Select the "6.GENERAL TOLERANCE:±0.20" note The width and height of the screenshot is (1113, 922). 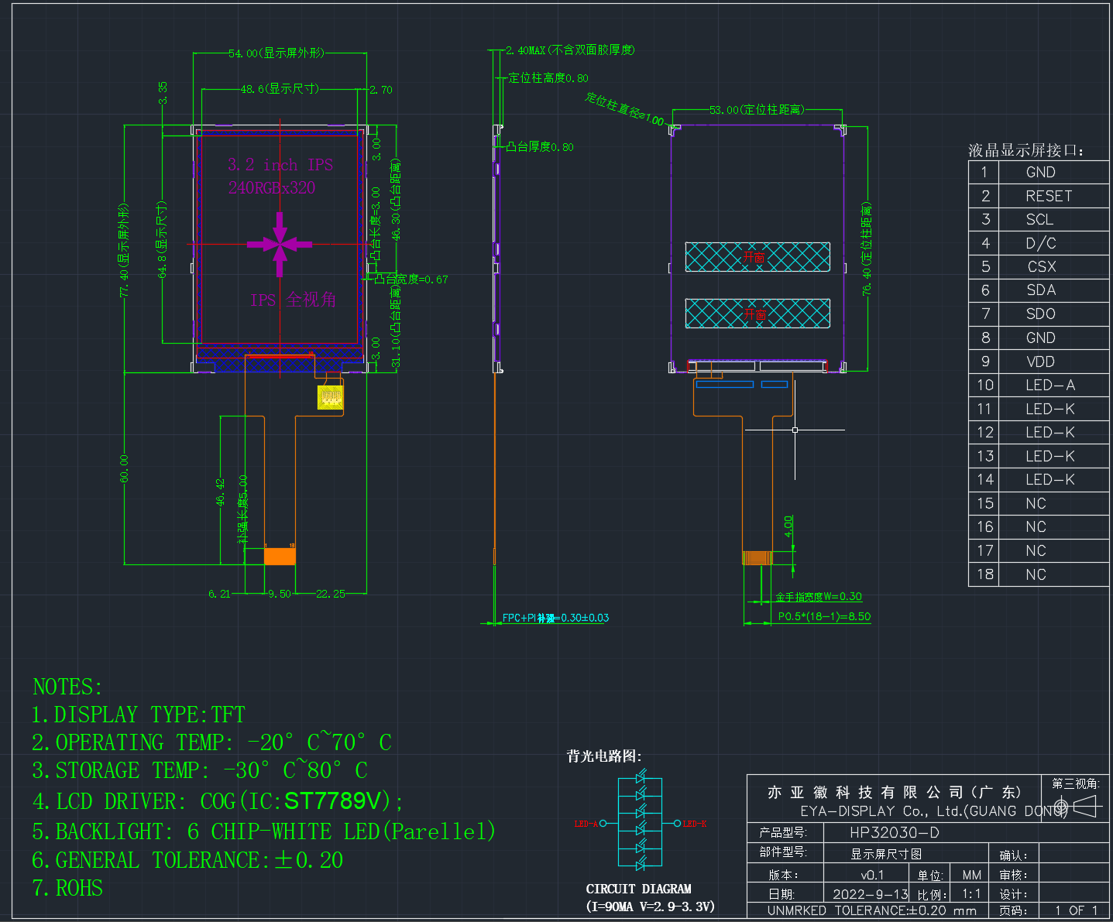pos(187,861)
